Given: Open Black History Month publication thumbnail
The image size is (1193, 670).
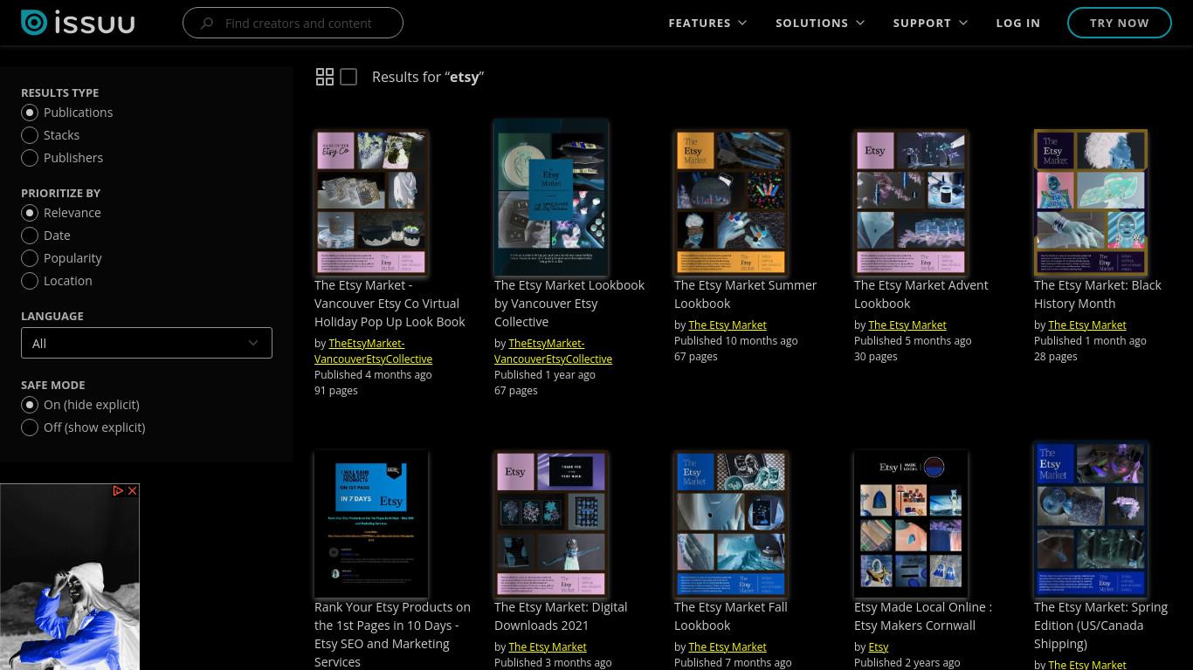Looking at the screenshot, I should 1091,203.
